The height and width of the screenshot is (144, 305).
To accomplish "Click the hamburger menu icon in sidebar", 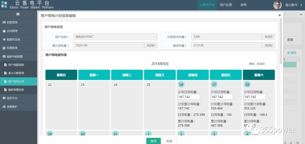I will click(18, 14).
